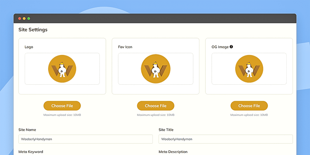
Task: Maximize the window with the green button
Action: (29, 19)
